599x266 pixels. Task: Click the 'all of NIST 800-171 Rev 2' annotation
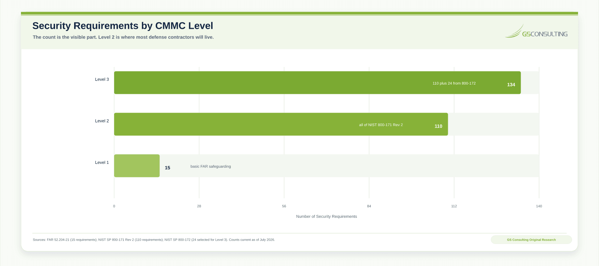click(381, 125)
